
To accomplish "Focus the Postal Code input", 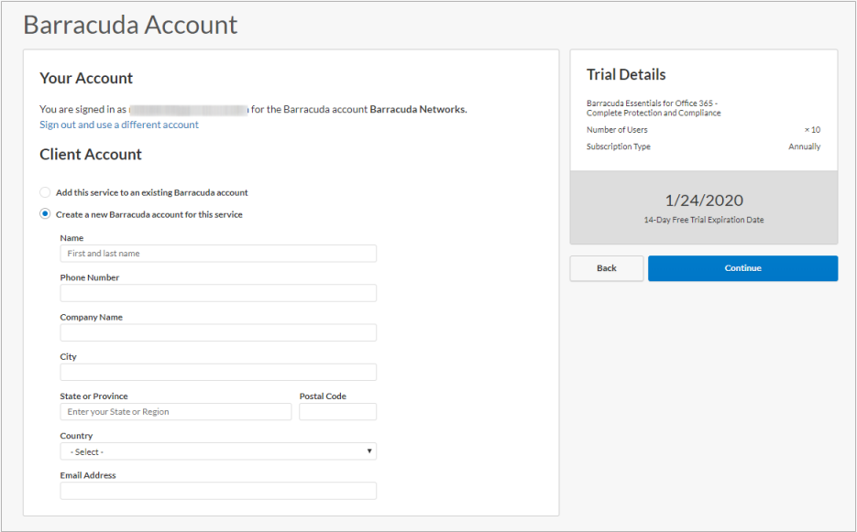I will coord(337,412).
